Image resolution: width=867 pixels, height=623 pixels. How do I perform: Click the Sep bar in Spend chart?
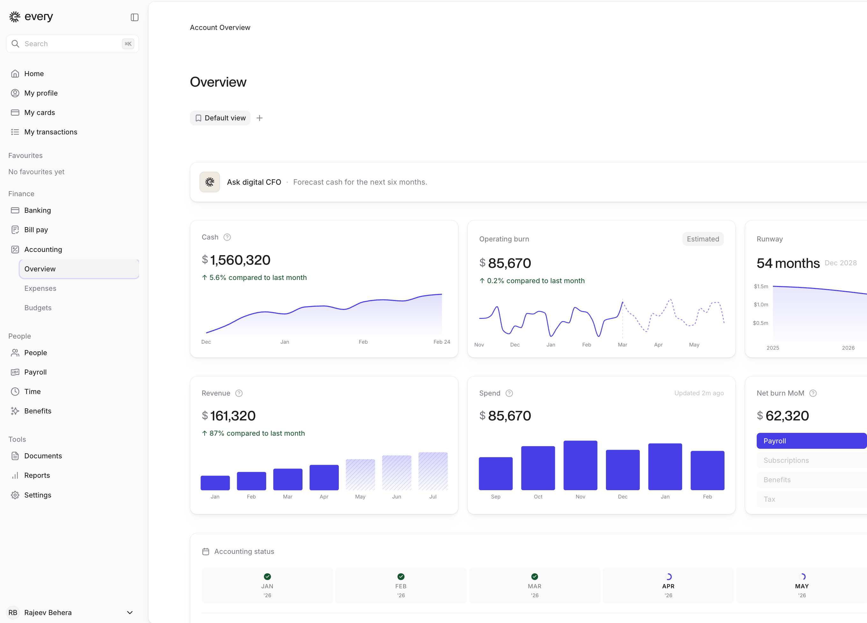(495, 474)
